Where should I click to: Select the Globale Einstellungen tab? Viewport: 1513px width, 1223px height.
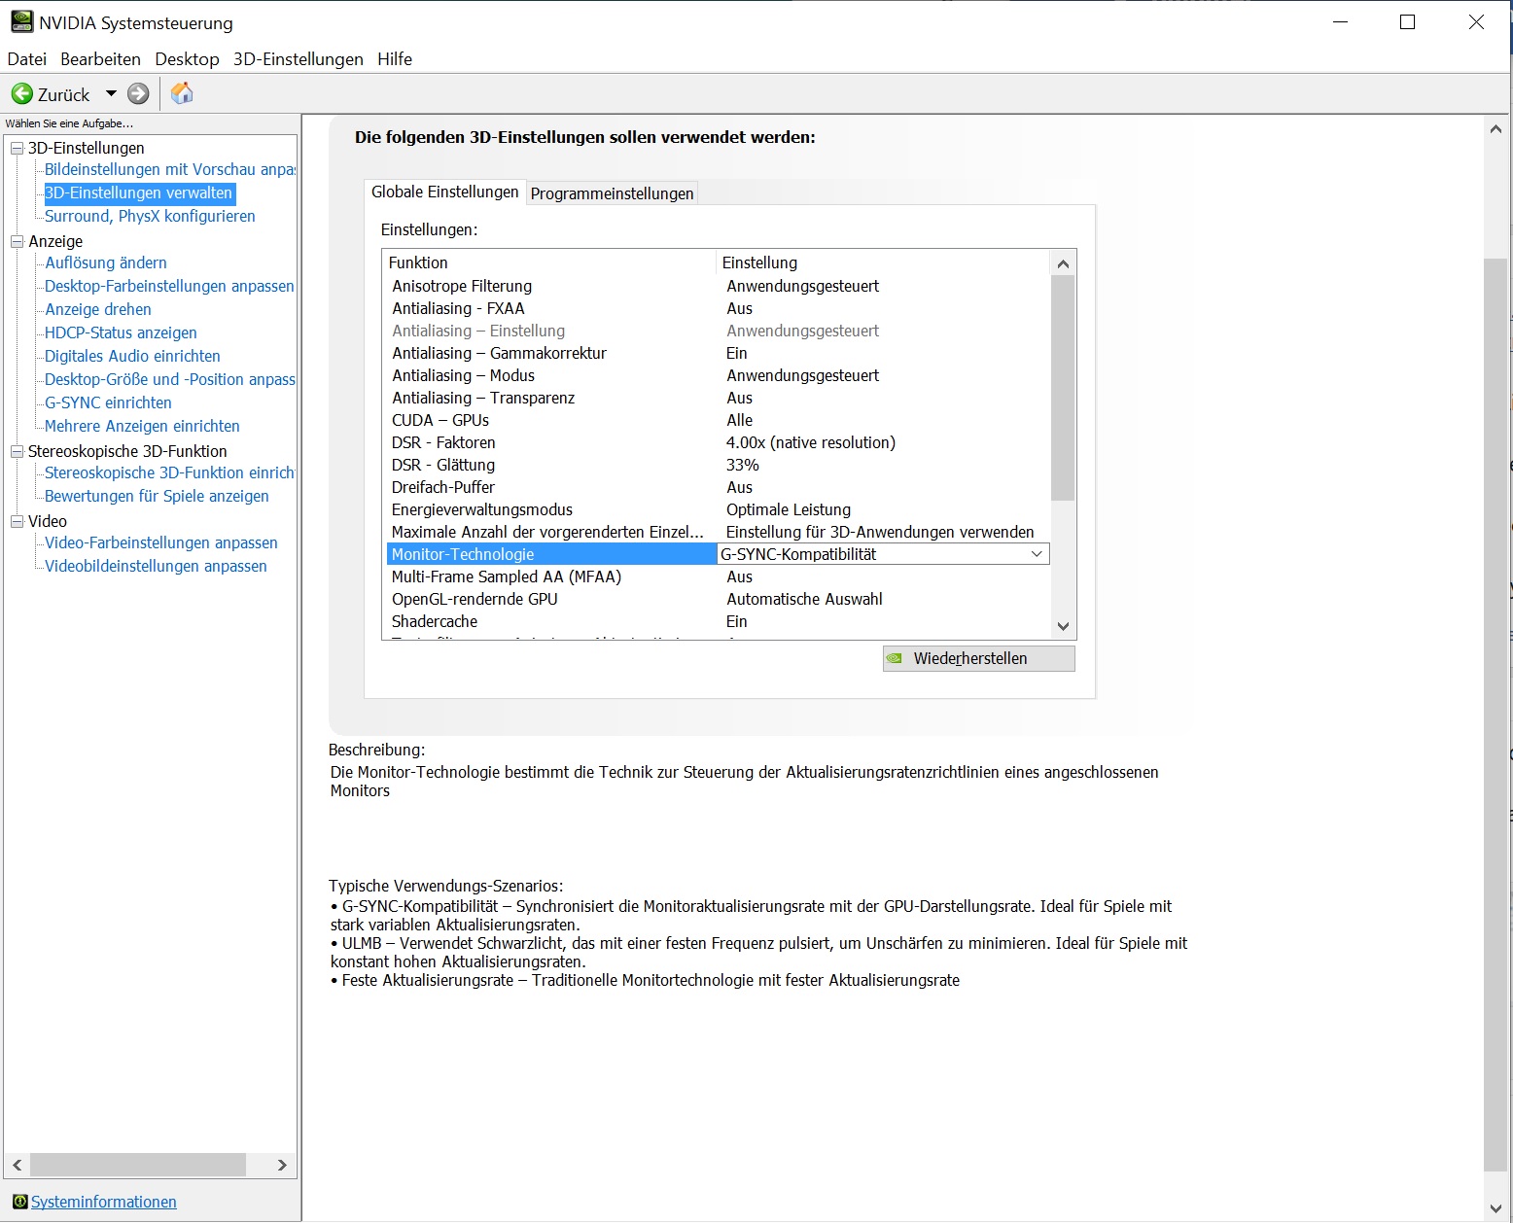pos(445,192)
